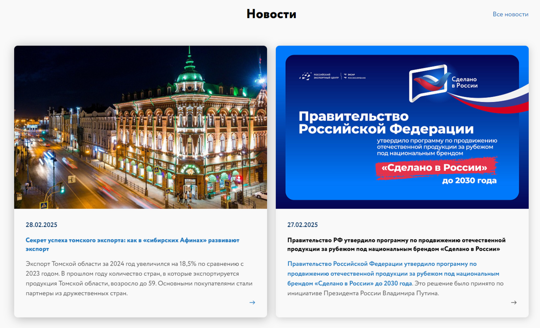
Task: Click the blue linked text 'Правительство Российской Федерации утвердило программу'
Action: [393, 274]
